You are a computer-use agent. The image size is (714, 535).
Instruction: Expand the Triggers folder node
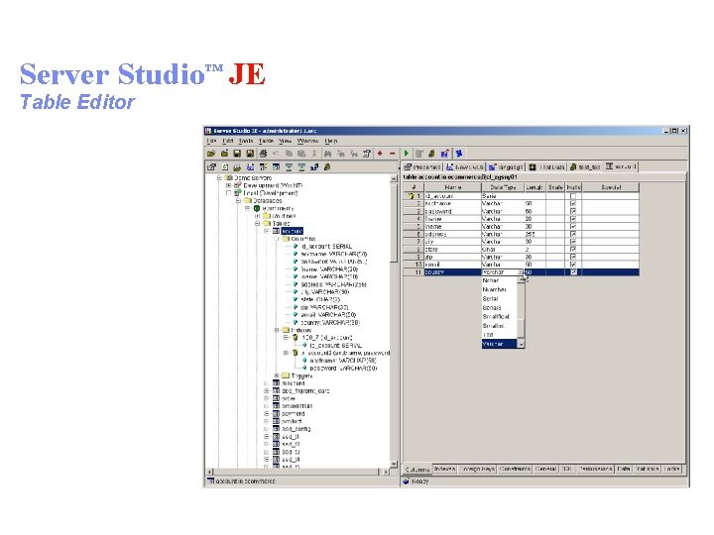tap(277, 375)
